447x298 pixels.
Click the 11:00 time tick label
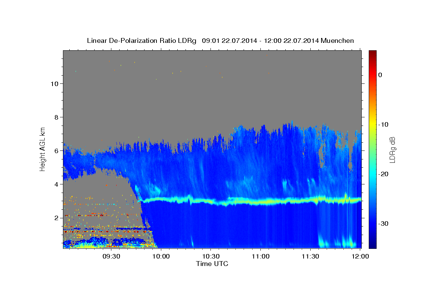pyautogui.click(x=260, y=257)
